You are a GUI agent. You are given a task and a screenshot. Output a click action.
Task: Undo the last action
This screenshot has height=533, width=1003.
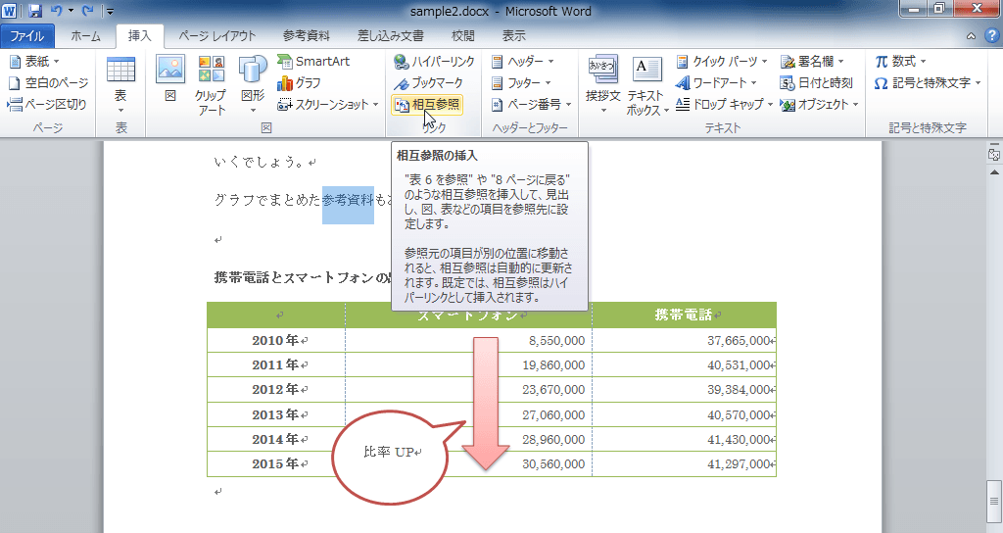point(56,11)
